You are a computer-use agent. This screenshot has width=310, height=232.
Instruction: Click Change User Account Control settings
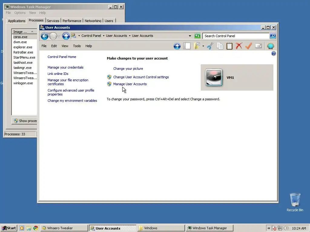(141, 77)
